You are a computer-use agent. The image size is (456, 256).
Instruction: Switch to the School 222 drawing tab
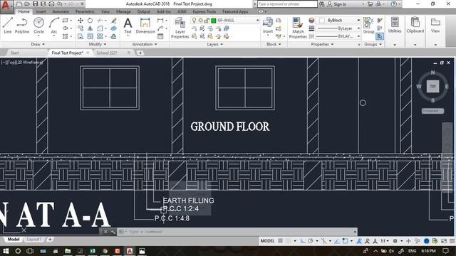point(107,53)
